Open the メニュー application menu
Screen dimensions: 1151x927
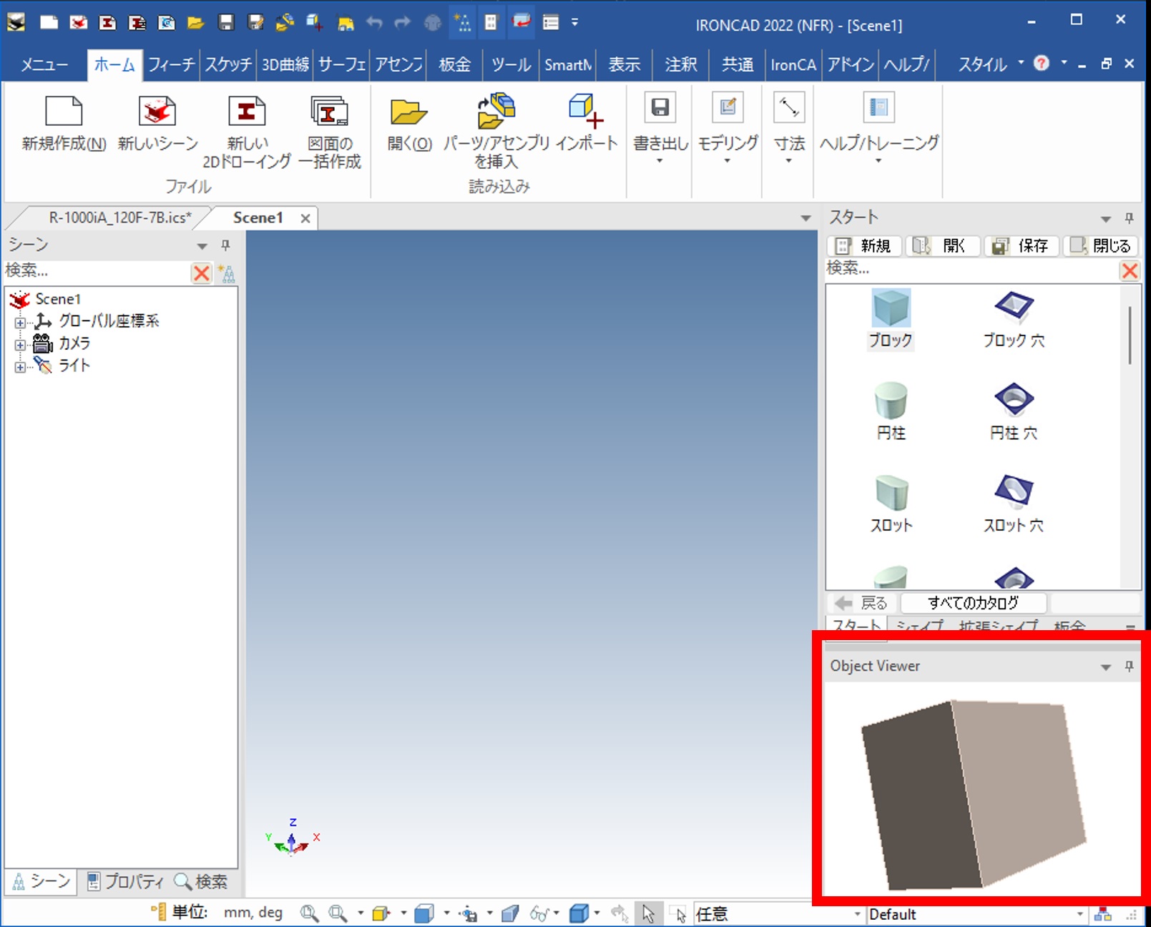click(x=44, y=65)
